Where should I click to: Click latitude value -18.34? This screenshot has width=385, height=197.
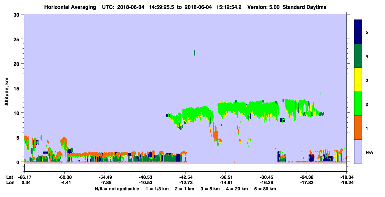[346, 177]
